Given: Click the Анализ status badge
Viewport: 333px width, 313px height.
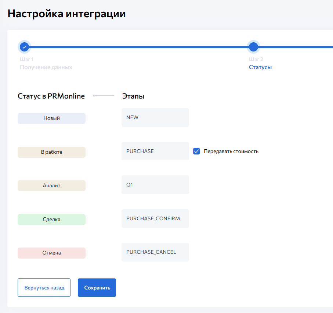Looking at the screenshot, I should 51,186.
